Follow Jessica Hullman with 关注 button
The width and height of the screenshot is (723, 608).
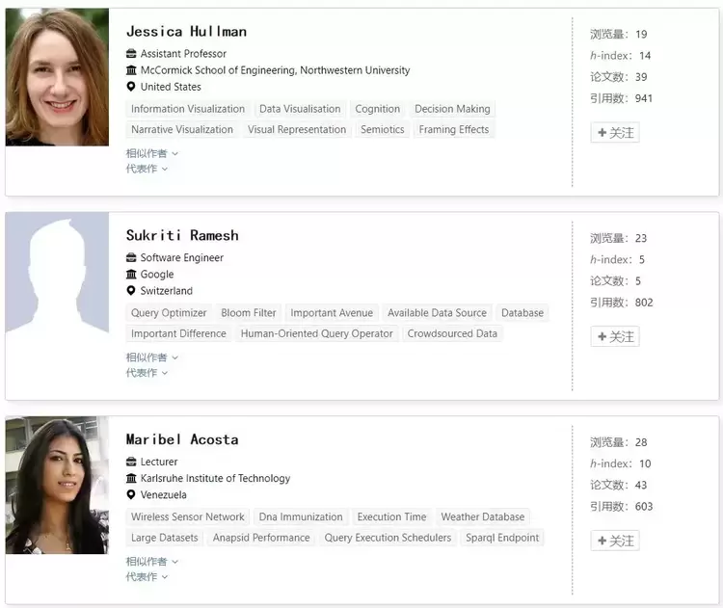coord(615,133)
